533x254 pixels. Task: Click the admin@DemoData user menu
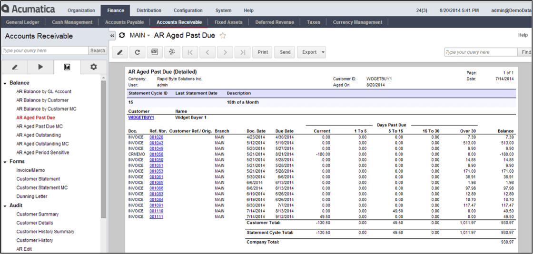point(512,10)
